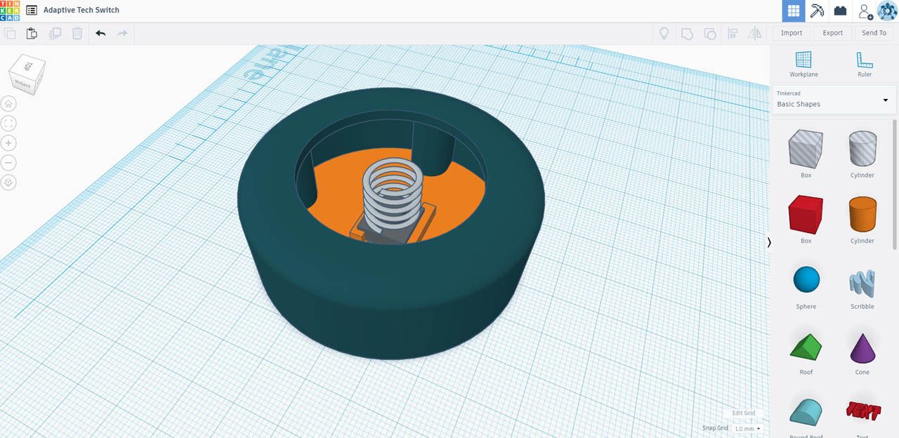
Task: Open Blocks view via the pickaxe icon
Action: (x=817, y=11)
